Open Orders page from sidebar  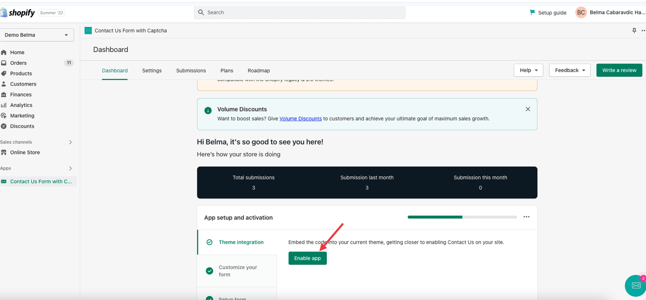tap(18, 63)
